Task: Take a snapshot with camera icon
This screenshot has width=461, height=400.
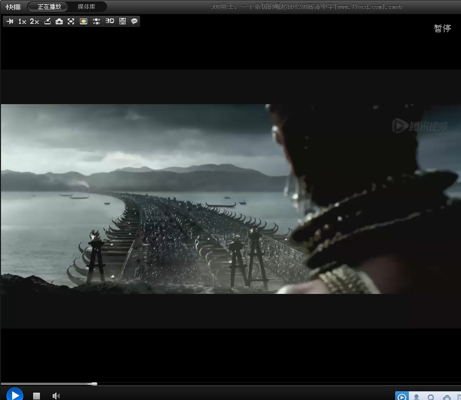Action: tap(59, 21)
